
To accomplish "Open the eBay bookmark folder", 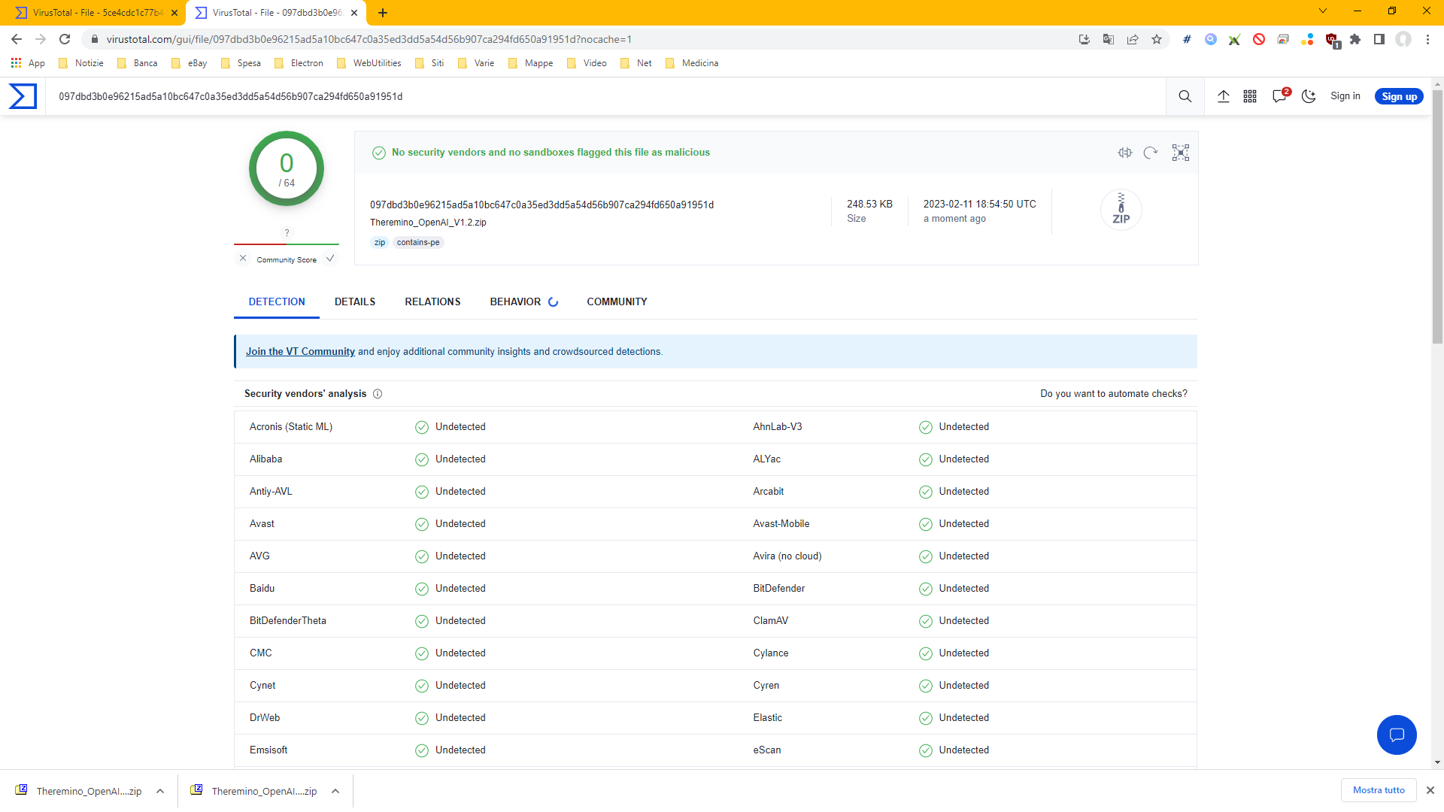I will [189, 63].
